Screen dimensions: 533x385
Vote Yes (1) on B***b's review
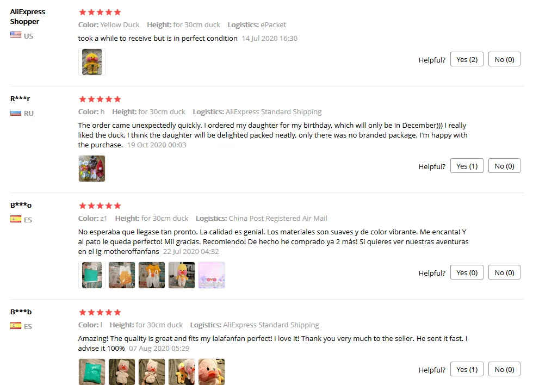[x=467, y=369]
